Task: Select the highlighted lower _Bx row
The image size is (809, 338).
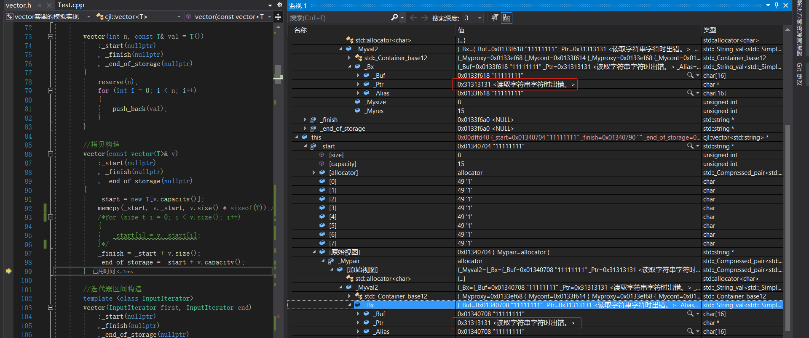Action: click(535, 305)
